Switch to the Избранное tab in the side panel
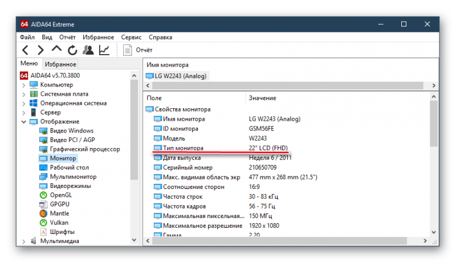The height and width of the screenshot is (263, 456). (x=60, y=64)
